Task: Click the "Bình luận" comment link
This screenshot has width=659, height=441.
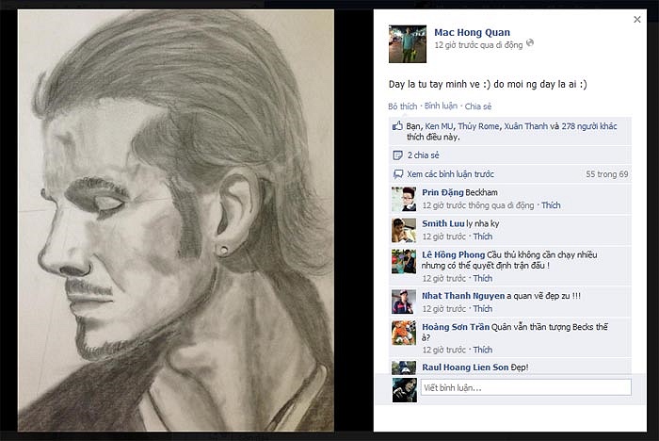Action: (x=440, y=106)
